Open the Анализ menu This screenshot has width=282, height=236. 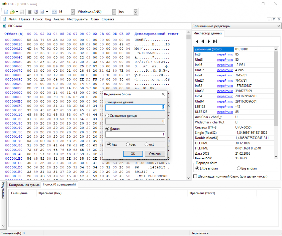[59, 19]
